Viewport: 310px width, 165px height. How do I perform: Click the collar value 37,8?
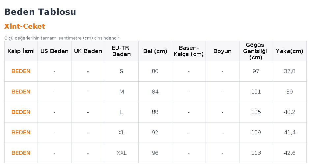coord(290,71)
